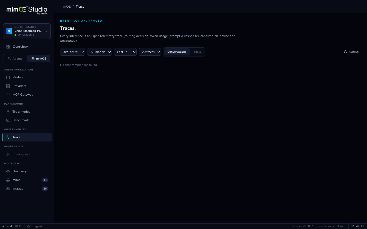This screenshot has height=229, width=367.
Task: Click the Trace pulse icon
Action: 8,137
